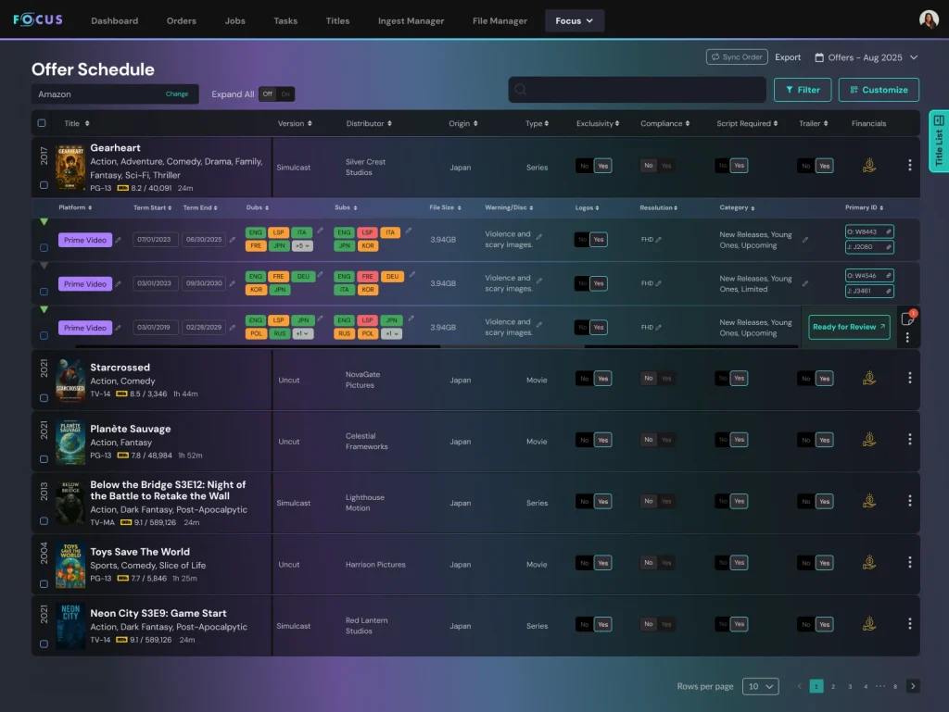Viewport: 949px width, 712px height.
Task: Click the user profile avatar
Action: (x=929, y=20)
